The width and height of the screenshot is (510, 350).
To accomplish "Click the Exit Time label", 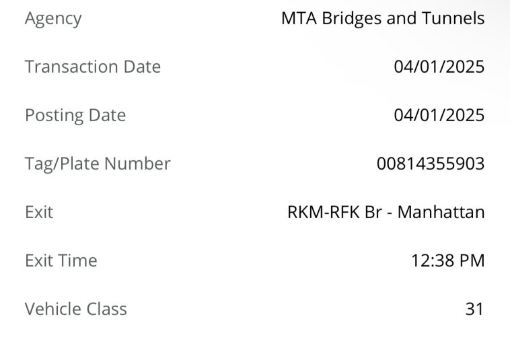I will (x=61, y=261).
